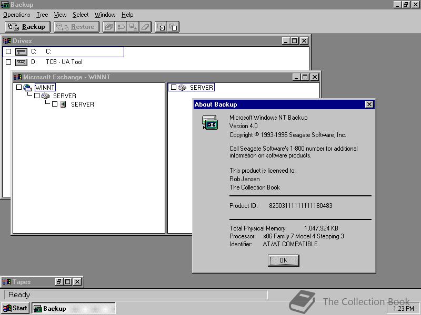The height and width of the screenshot is (315, 421).
Task: Click OK in About Backup dialog
Action: point(283,260)
